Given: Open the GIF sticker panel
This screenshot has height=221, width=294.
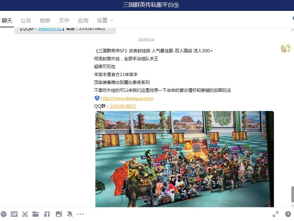Looking at the screenshot, I should 14,214.
